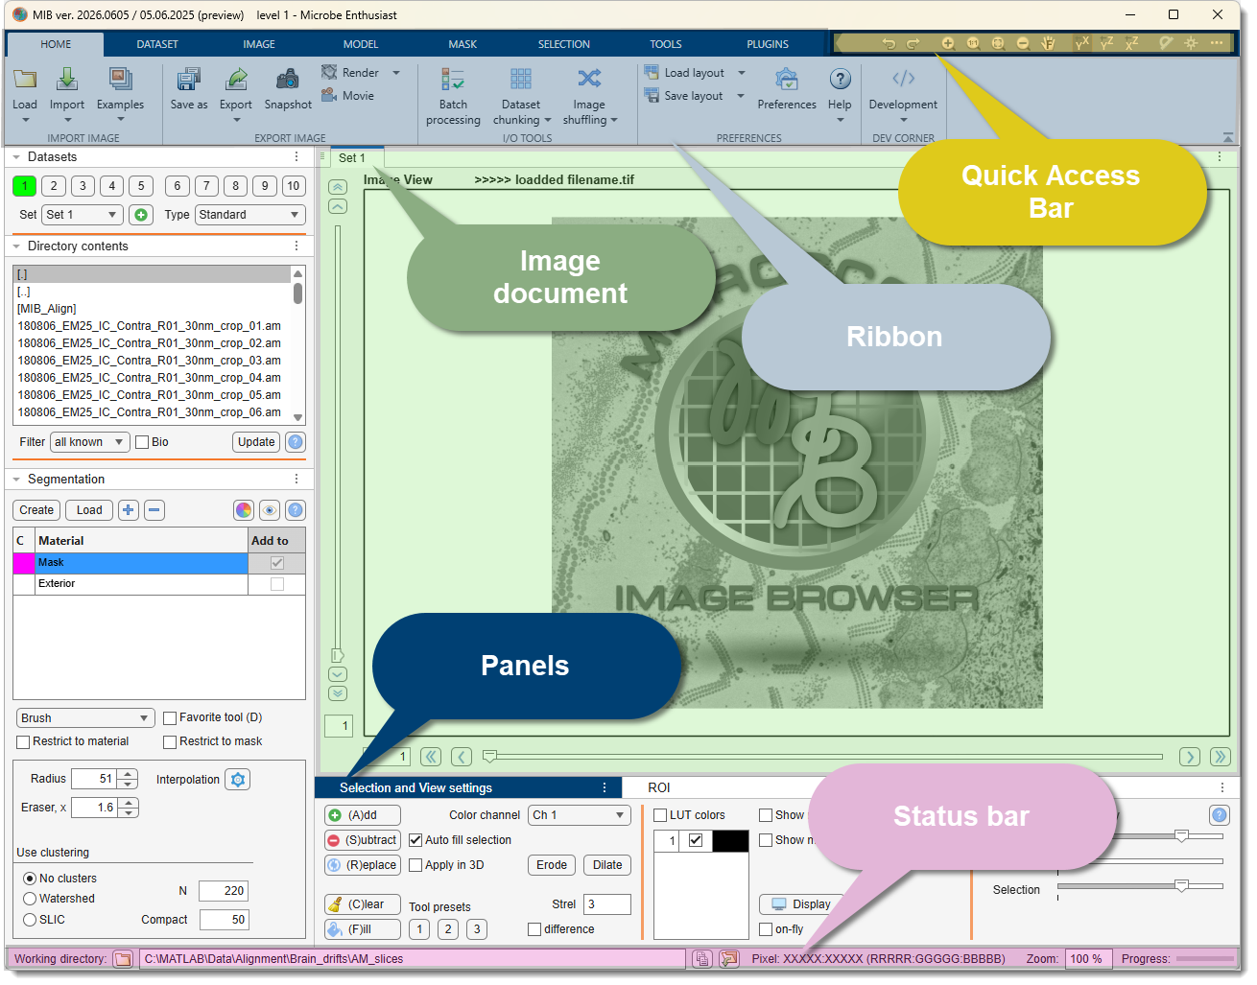Click the Load folder icon
The height and width of the screenshot is (985, 1257).
click(25, 80)
